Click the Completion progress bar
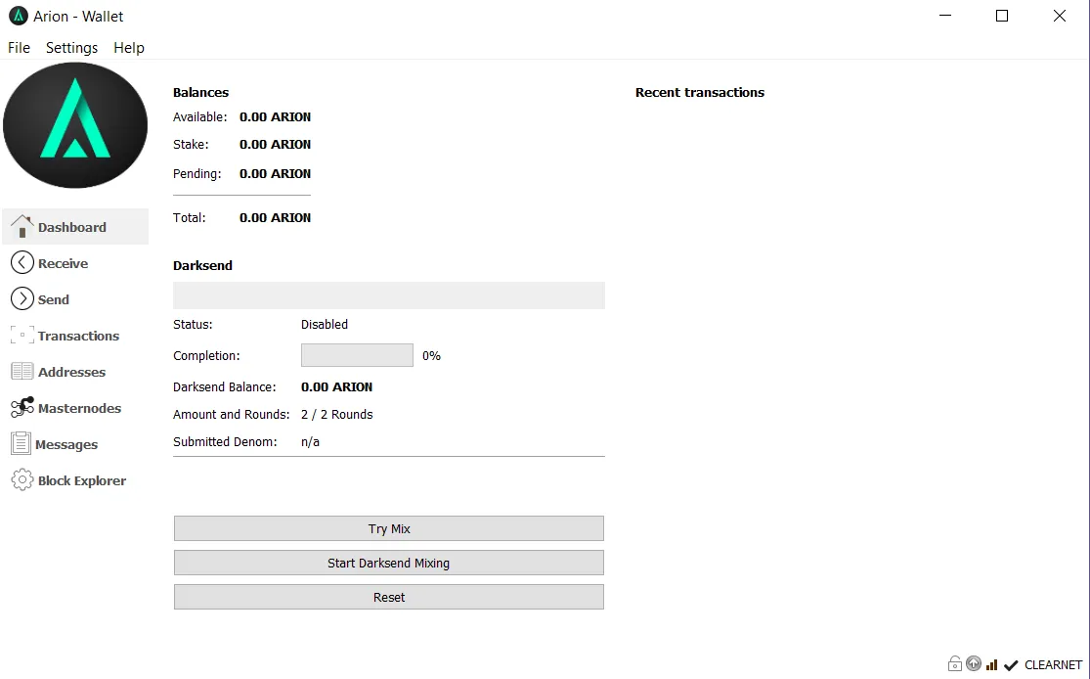The width and height of the screenshot is (1090, 679). 358,355
